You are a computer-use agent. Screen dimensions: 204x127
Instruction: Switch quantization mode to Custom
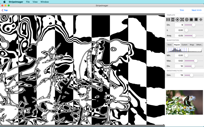point(184,45)
